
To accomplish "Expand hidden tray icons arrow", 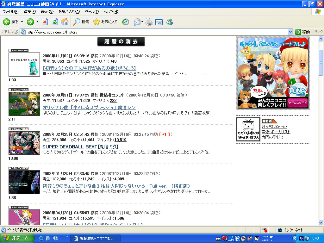I will click(x=295, y=239).
